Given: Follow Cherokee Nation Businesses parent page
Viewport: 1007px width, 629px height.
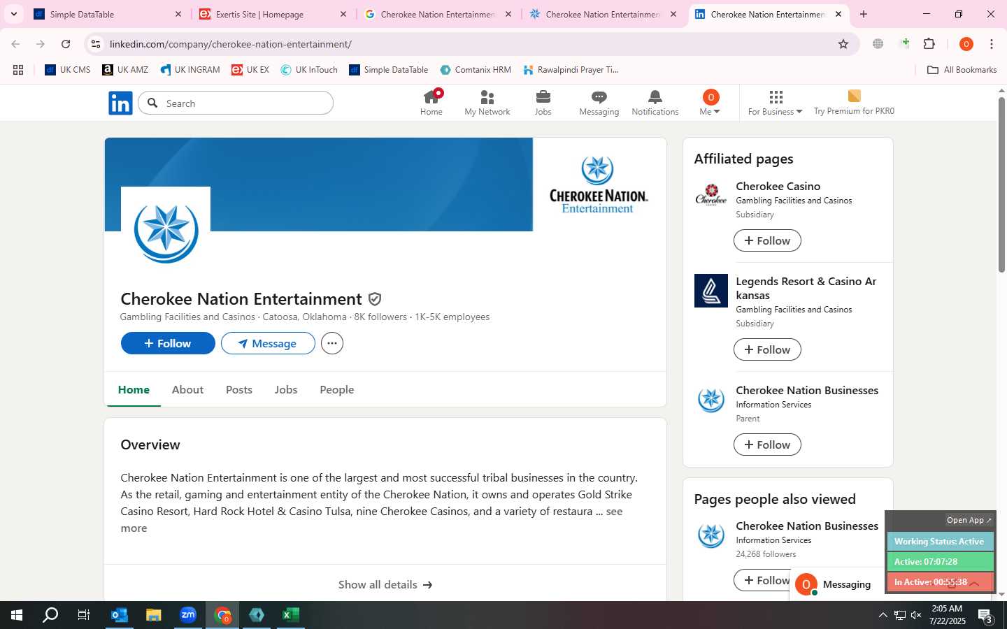Looking at the screenshot, I should (767, 444).
